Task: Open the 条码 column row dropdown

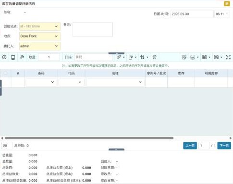Action: 41,82
